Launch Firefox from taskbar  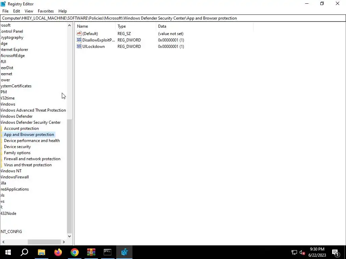[58, 252]
